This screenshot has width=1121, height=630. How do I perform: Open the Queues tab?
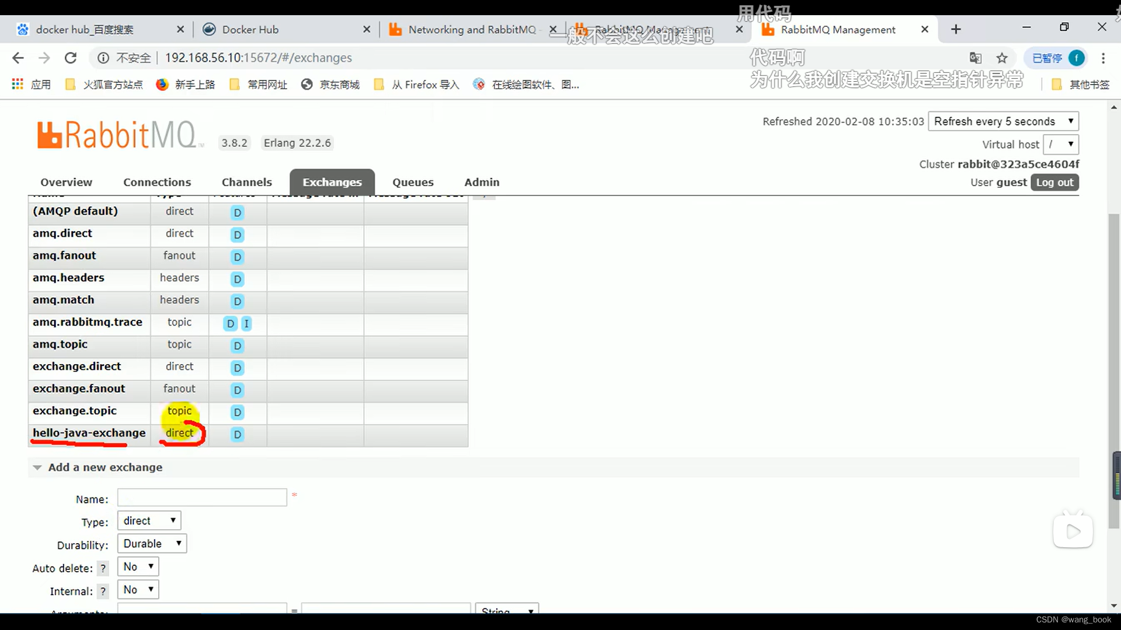pos(413,182)
